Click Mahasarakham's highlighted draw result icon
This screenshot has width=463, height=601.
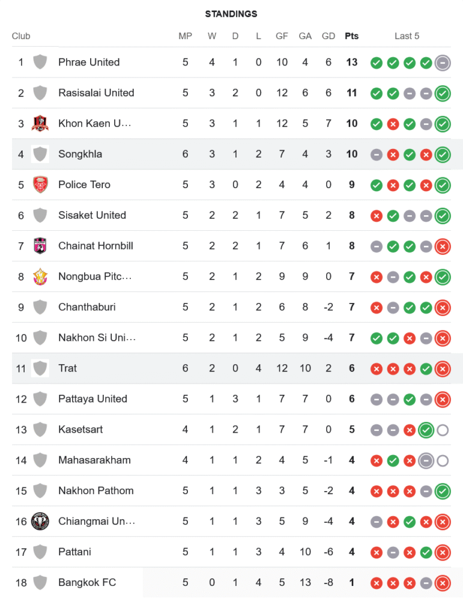(426, 461)
